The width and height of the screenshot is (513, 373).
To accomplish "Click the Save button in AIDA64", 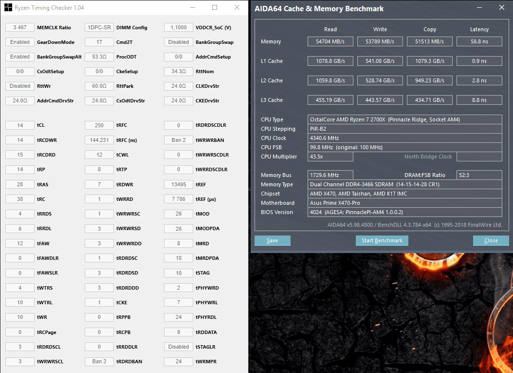I will tap(272, 240).
